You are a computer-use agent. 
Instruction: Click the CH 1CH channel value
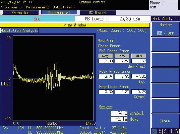click(x=21, y=128)
